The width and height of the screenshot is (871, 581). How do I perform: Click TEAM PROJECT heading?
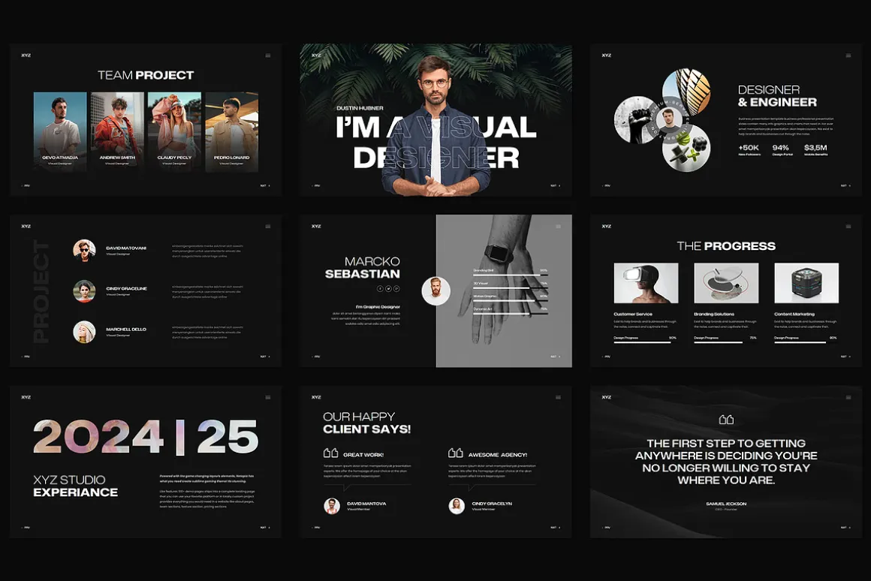146,75
